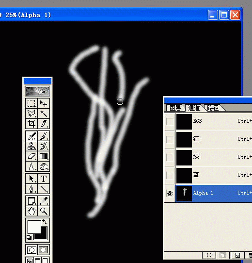252x263 pixels.
Task: Select the Gradient tool
Action: [x=44, y=156]
